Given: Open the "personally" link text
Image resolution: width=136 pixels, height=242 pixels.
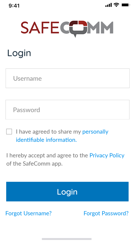Looking at the screenshot, I should 95,132.
